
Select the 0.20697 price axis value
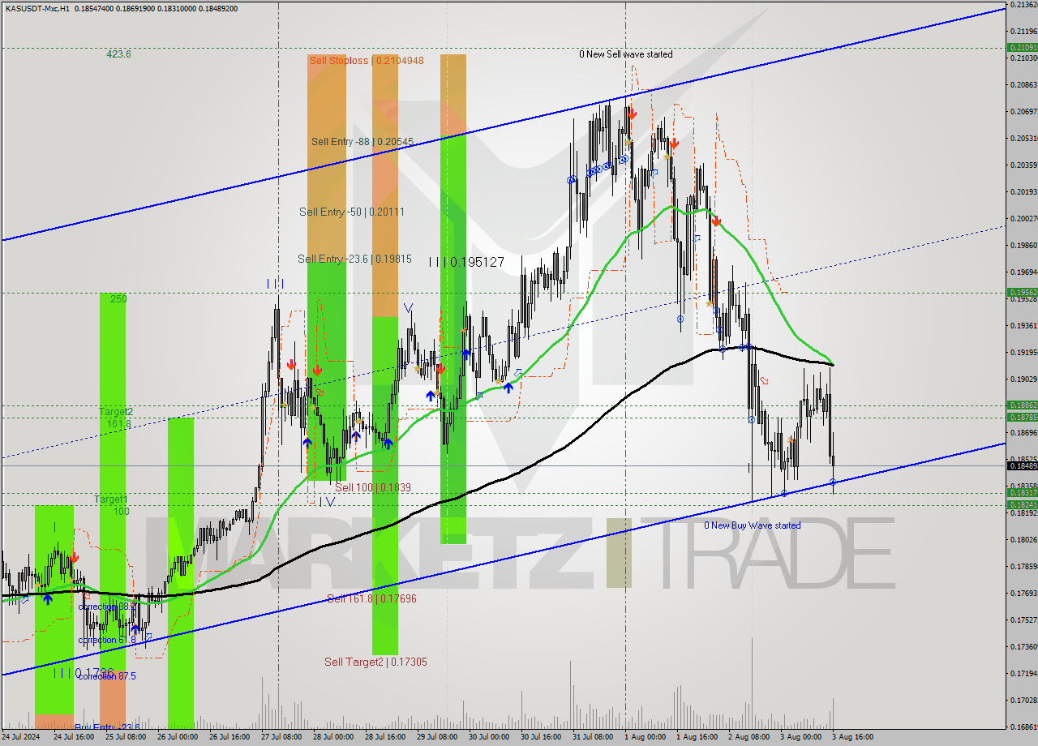(x=1023, y=111)
